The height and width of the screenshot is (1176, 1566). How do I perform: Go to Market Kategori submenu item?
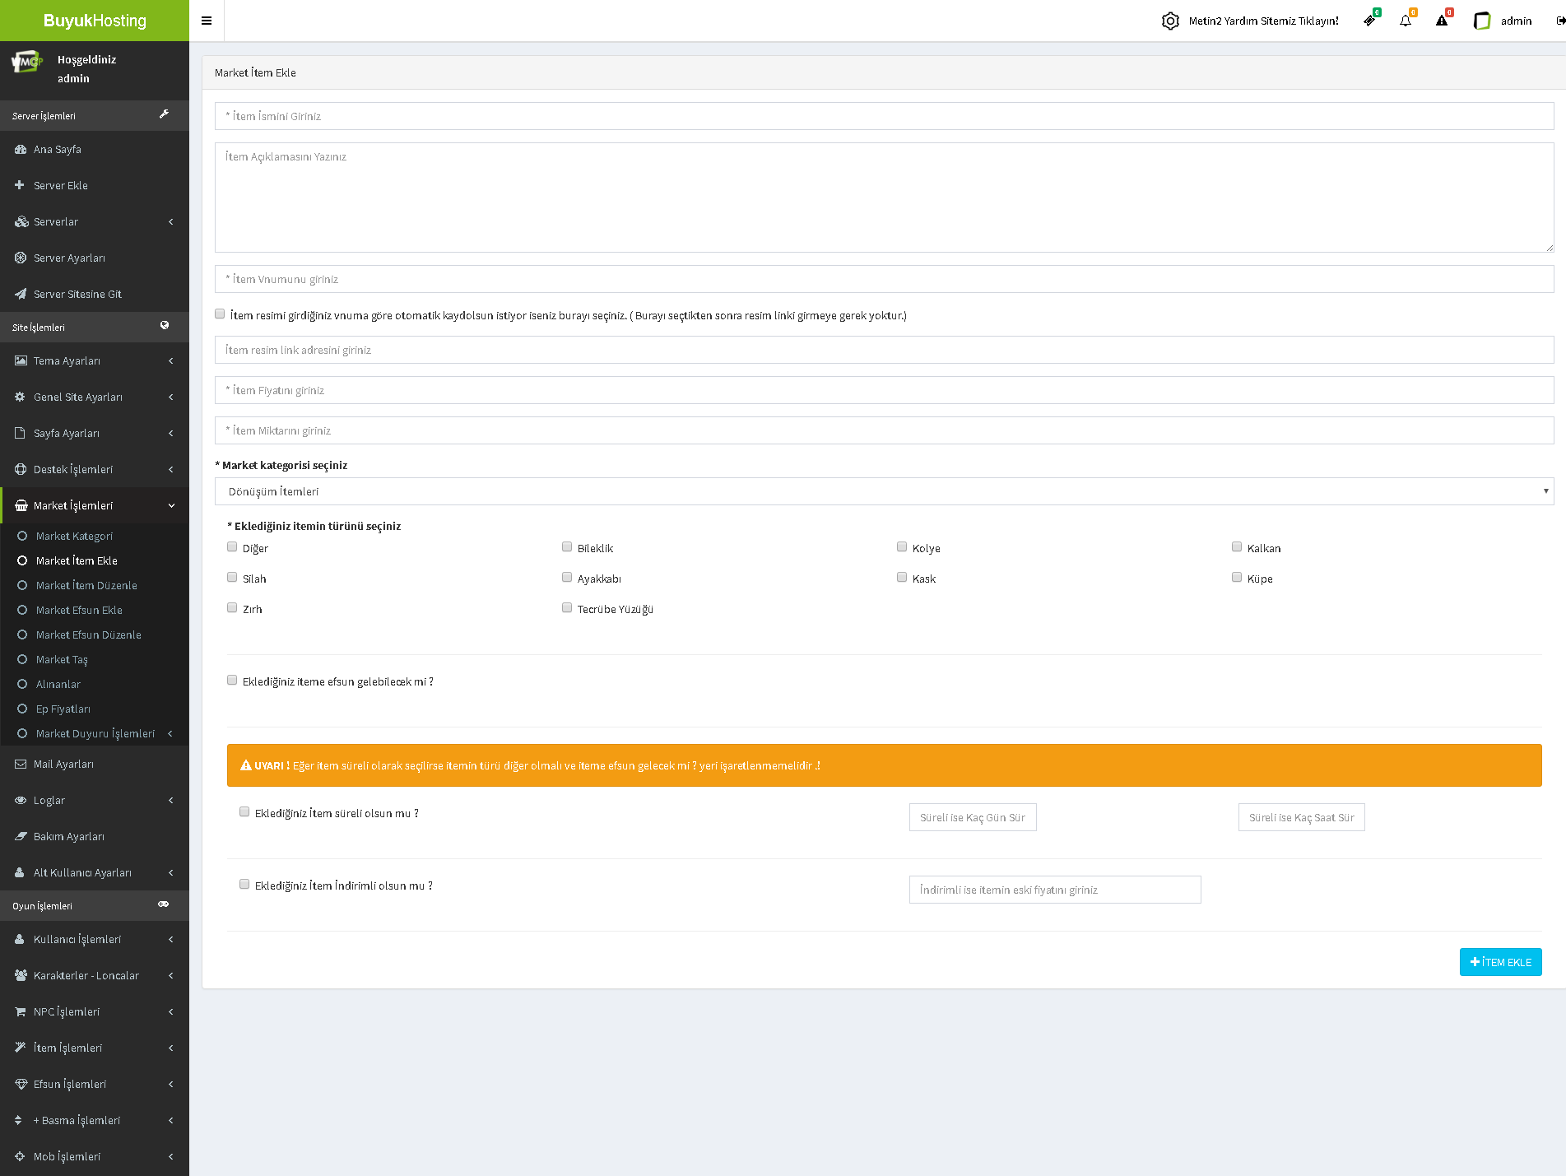point(74,536)
